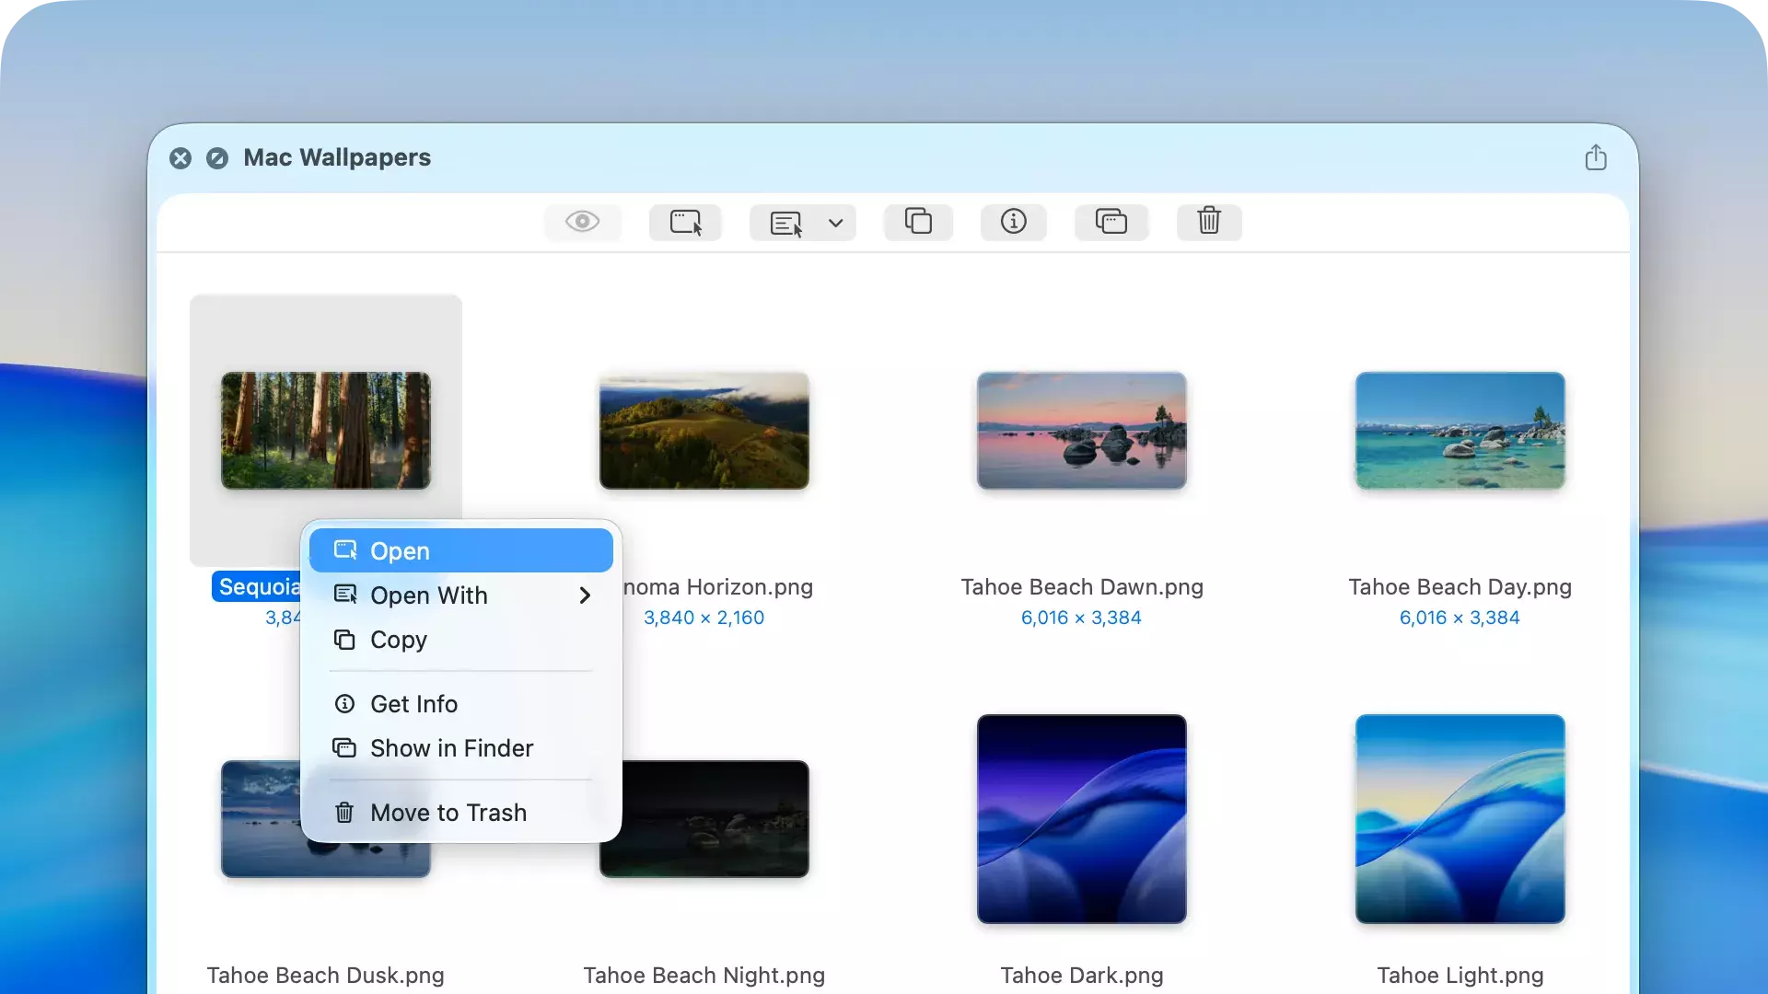Click the Show in Finder toolbar icon

pyautogui.click(x=1111, y=222)
